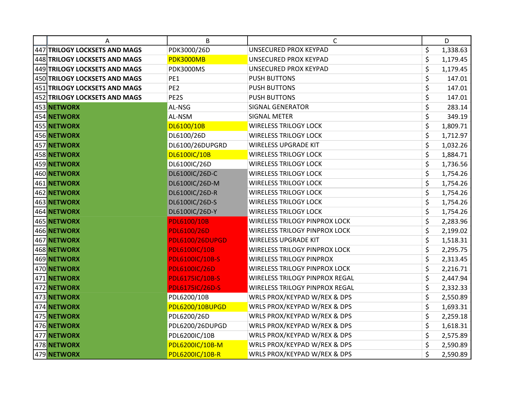Image resolution: width=519 pixels, height=401 pixels.
Task: Select SIGNAL GENERATOR description cell
Action: (335, 107)
